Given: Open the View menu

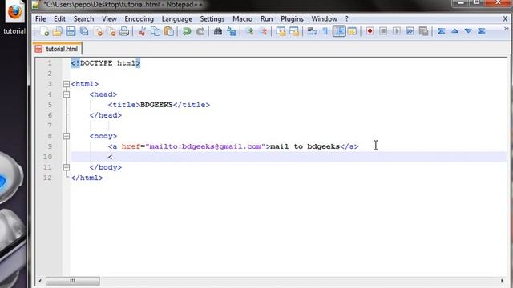Looking at the screenshot, I should 109,19.
